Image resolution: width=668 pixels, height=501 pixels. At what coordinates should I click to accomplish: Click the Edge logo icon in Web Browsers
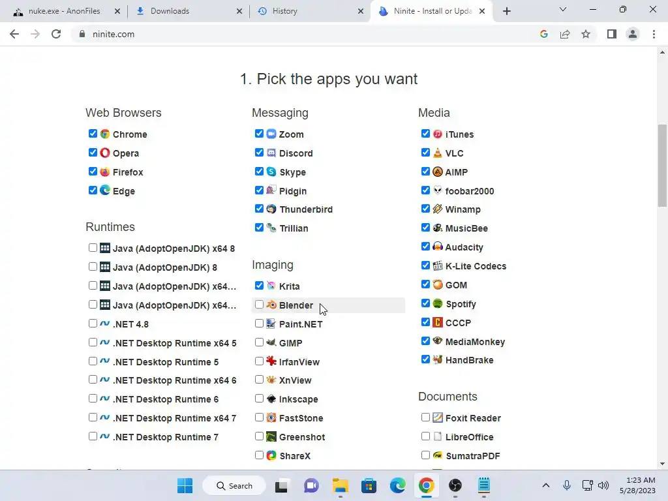[x=105, y=190]
